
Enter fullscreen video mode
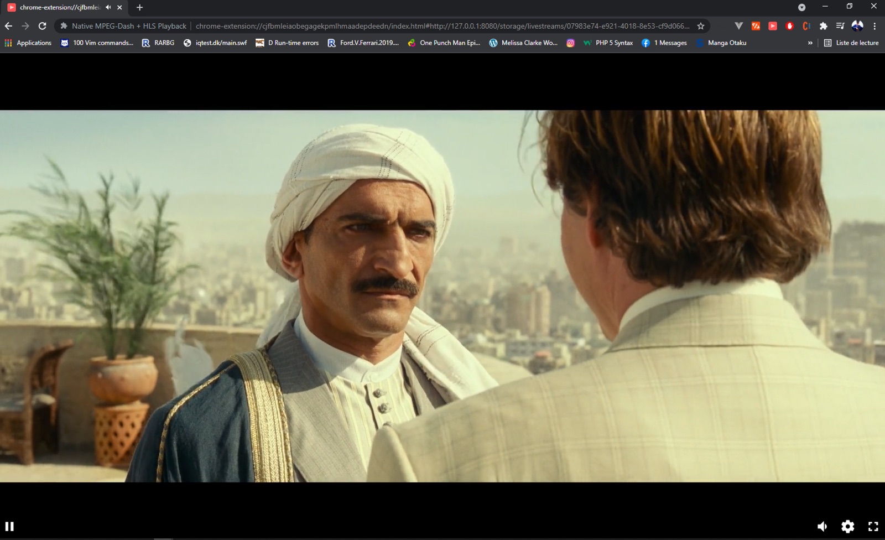tap(873, 526)
